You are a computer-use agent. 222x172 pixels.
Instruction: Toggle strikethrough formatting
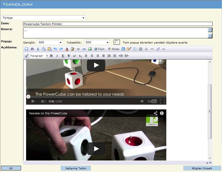pos(69,56)
